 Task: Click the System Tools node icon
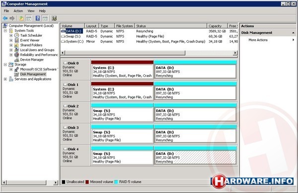11,31
